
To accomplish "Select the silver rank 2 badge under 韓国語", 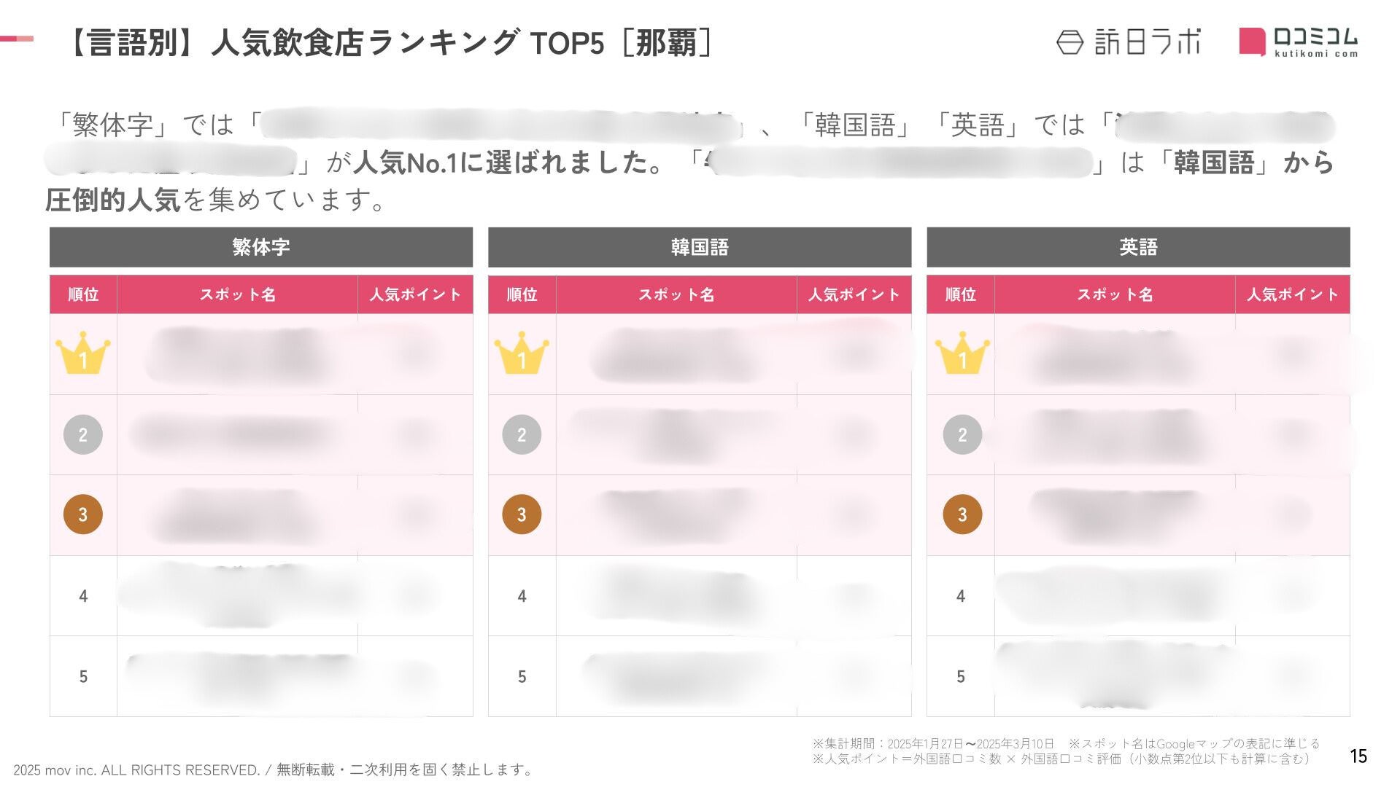I will (x=522, y=435).
